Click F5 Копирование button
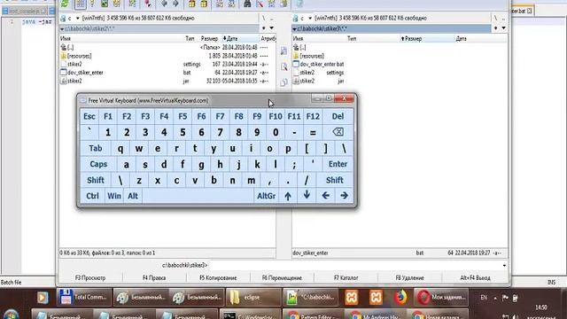Screen dimensions: 567x319 click(218, 277)
